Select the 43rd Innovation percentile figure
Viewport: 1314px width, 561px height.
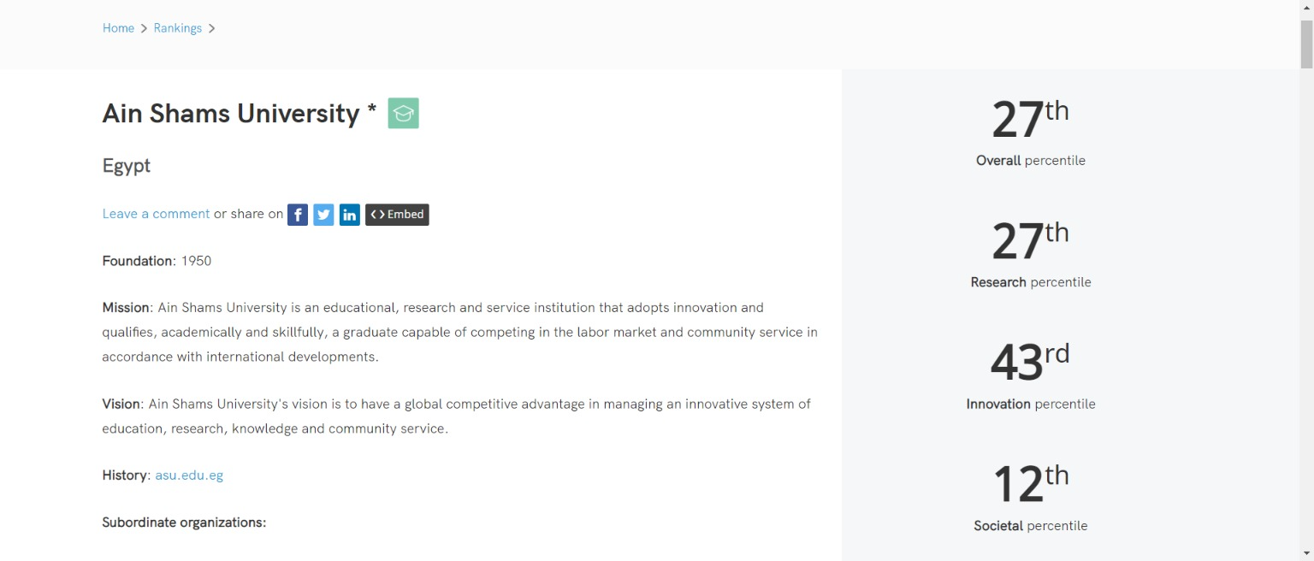click(1031, 363)
